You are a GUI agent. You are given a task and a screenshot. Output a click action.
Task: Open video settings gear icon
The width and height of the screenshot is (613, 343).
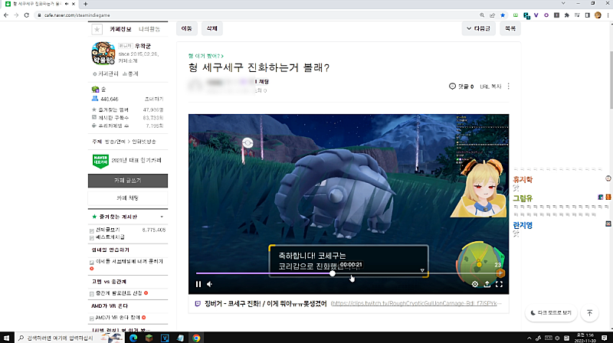[x=474, y=284]
